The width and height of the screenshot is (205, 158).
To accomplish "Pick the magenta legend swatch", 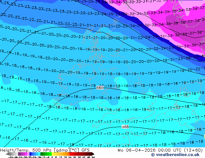I will point(26,154).
